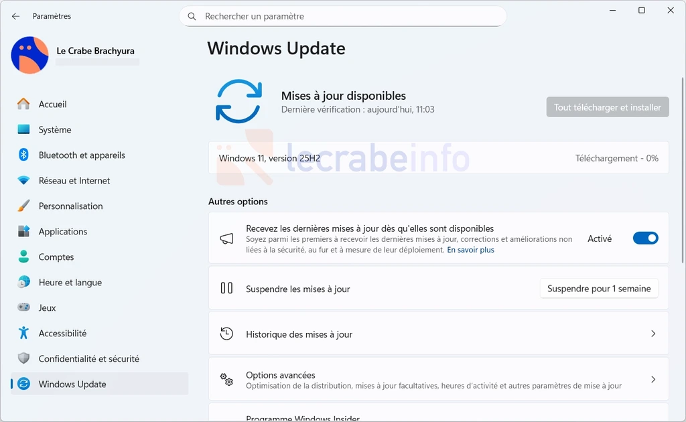Click the gears icon for Options avancées
The height and width of the screenshot is (422, 686).
point(226,380)
